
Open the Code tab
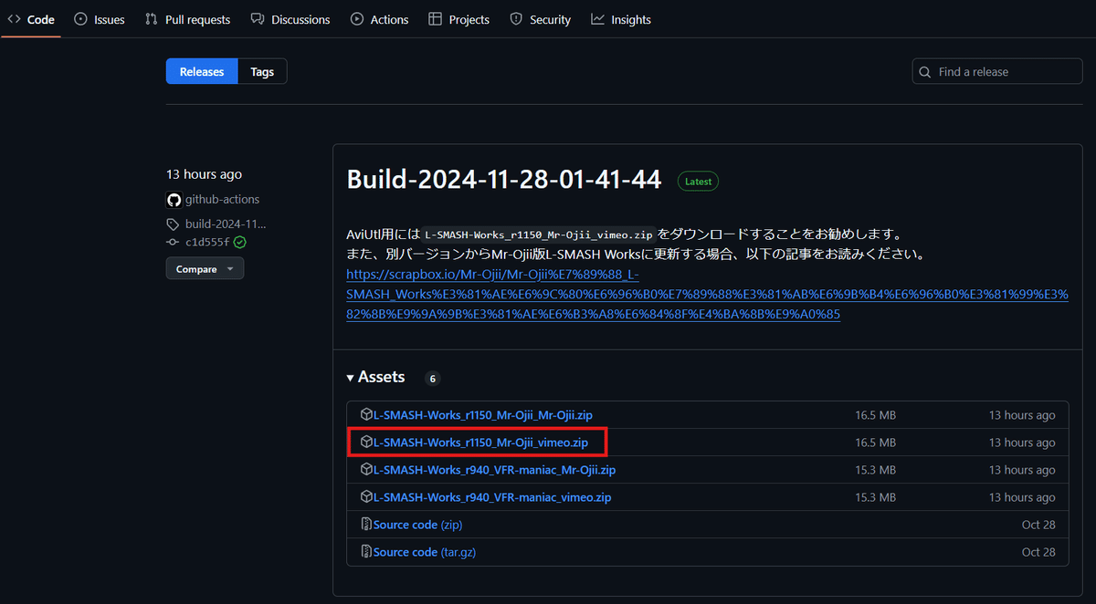tap(31, 19)
